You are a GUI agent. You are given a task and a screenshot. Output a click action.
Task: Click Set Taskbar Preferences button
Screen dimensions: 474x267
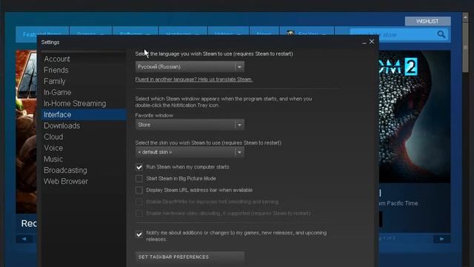pos(190,257)
